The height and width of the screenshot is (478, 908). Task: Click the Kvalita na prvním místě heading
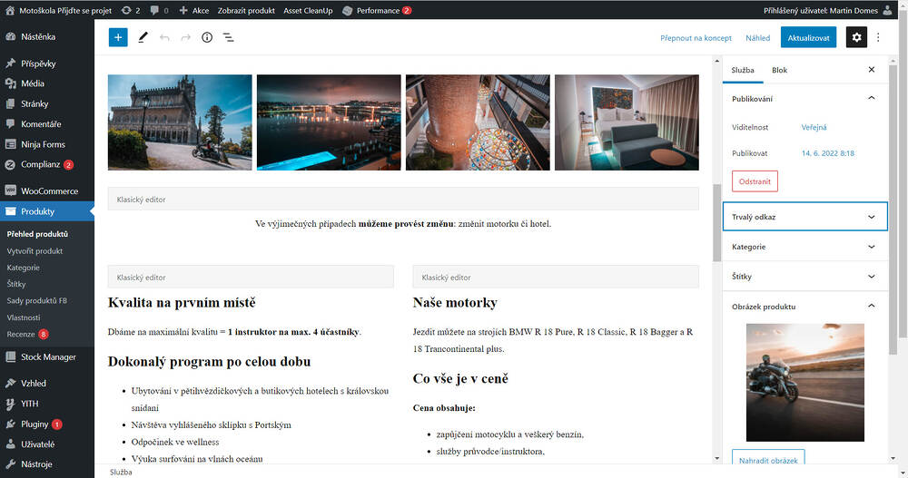(182, 303)
